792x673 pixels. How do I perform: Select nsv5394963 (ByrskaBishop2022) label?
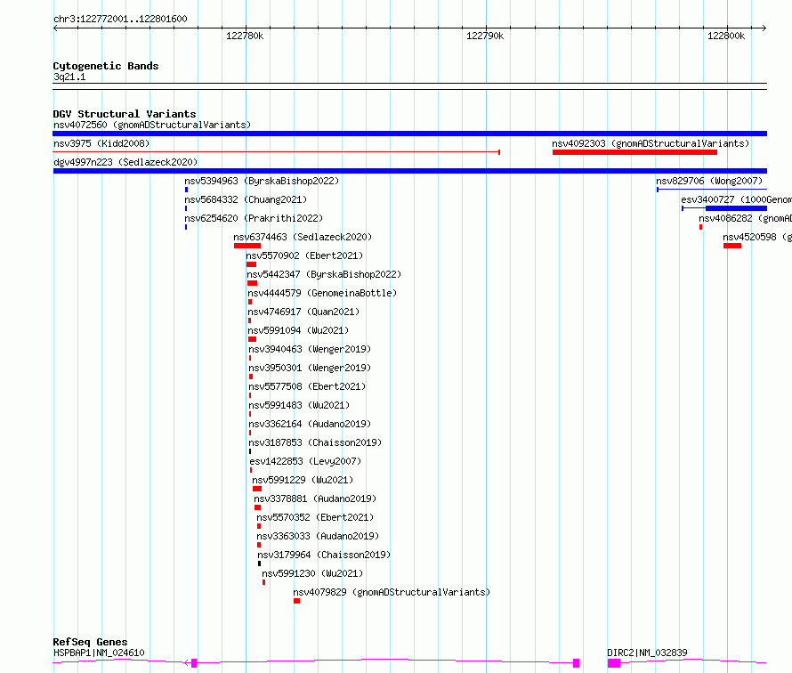262,181
